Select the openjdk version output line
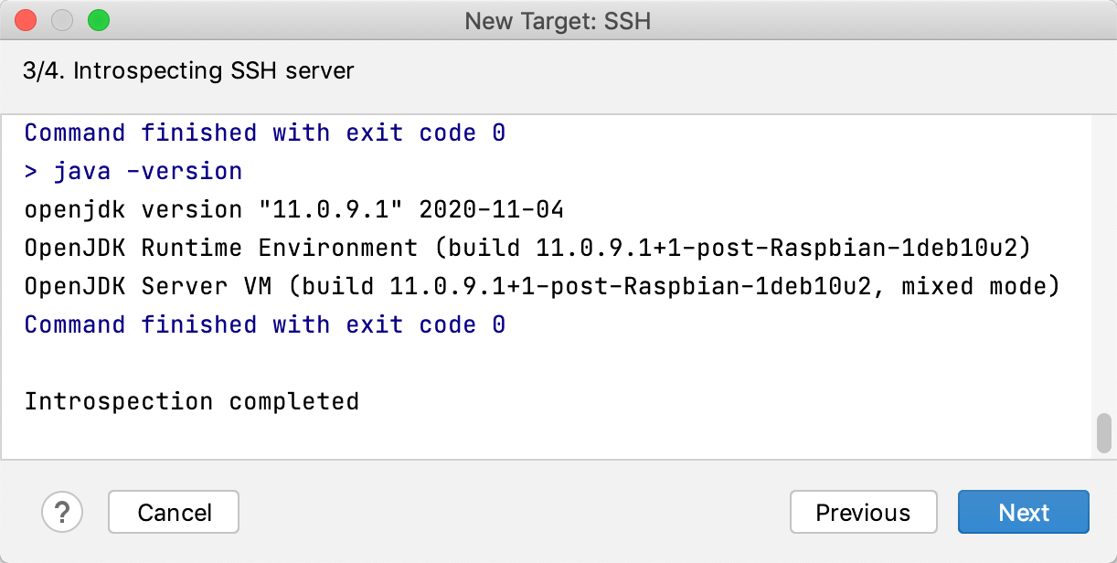Screen dimensions: 1117x563 (293, 209)
